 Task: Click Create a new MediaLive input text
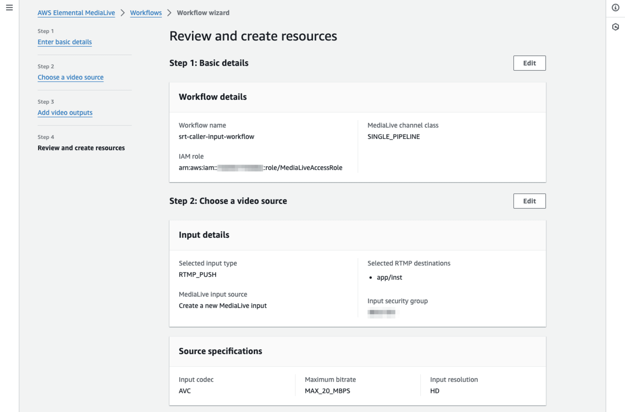pyautogui.click(x=223, y=306)
